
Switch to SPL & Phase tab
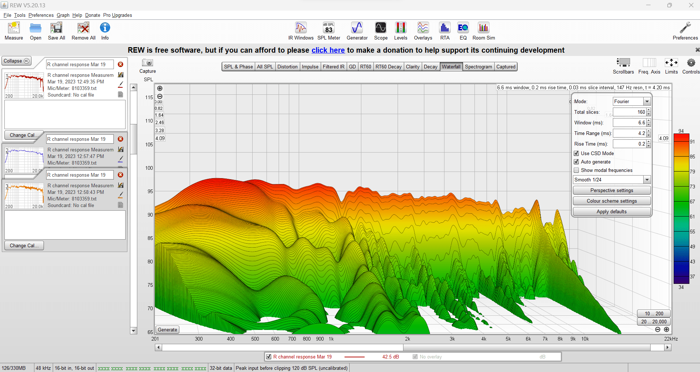tap(238, 67)
